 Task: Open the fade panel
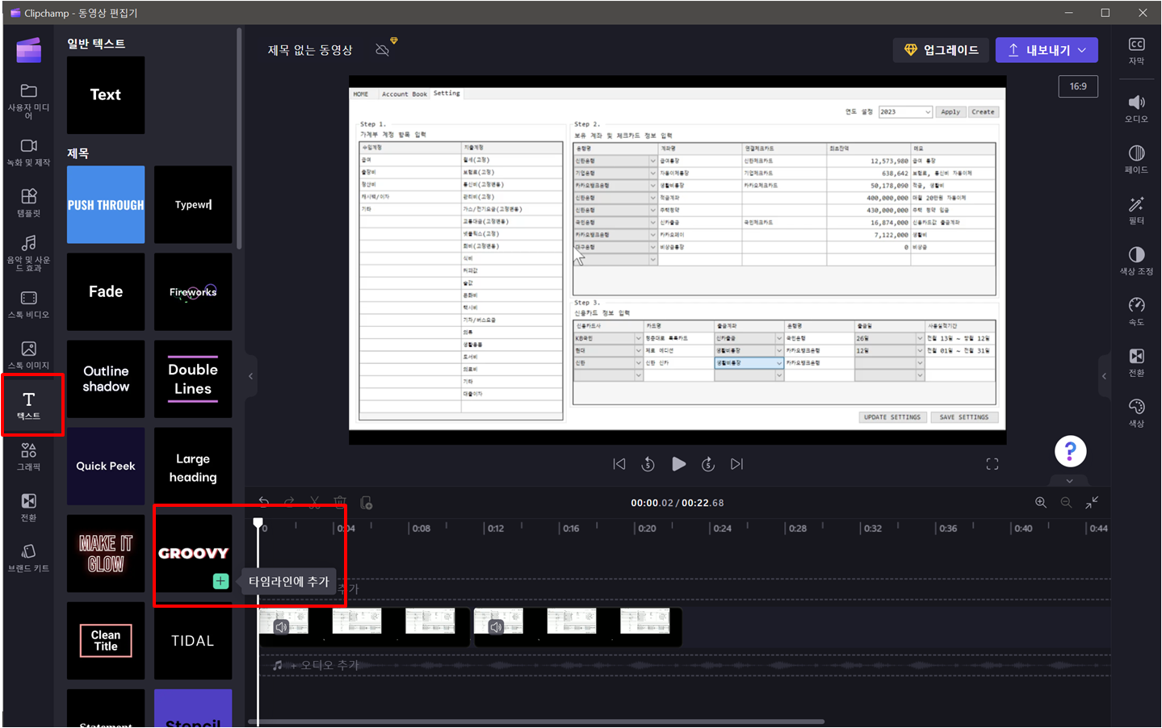click(1136, 159)
